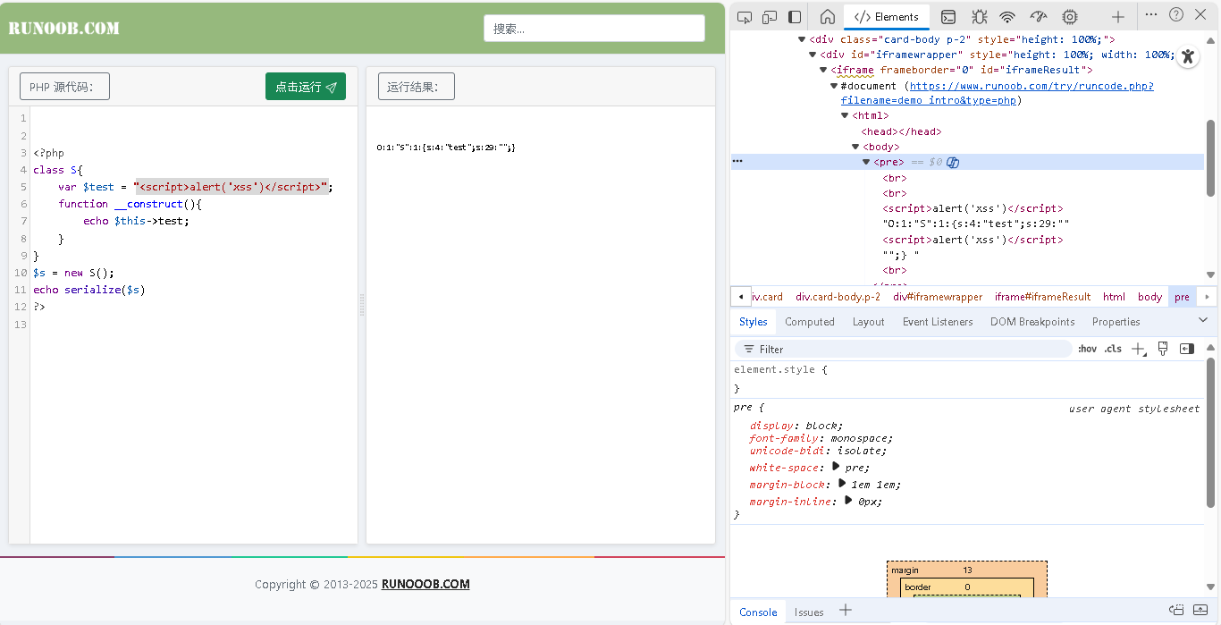This screenshot has width=1221, height=625.
Task: Open the DevTools Welcome home icon
Action: (828, 16)
